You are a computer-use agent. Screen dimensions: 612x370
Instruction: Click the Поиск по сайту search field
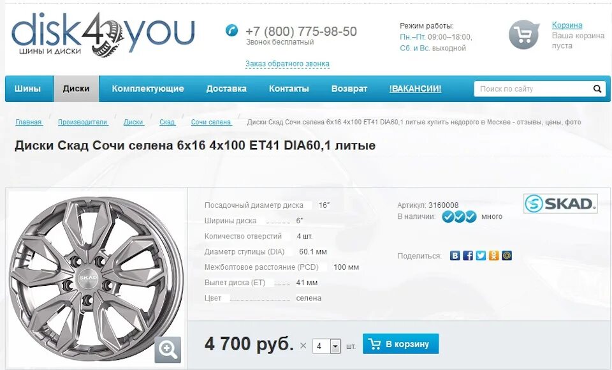[532, 89]
